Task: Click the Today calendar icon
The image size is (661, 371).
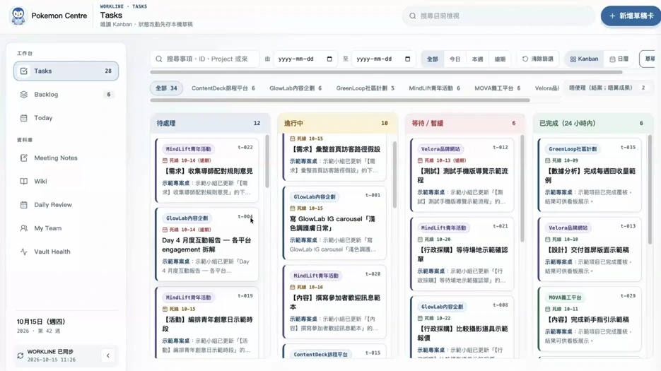Action: 24,118
